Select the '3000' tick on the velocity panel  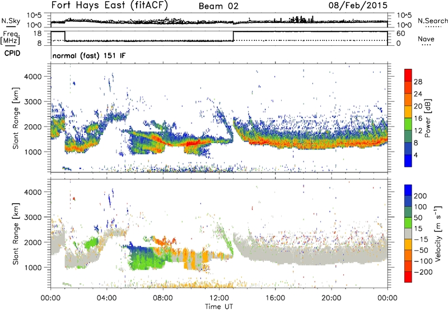pos(32,217)
